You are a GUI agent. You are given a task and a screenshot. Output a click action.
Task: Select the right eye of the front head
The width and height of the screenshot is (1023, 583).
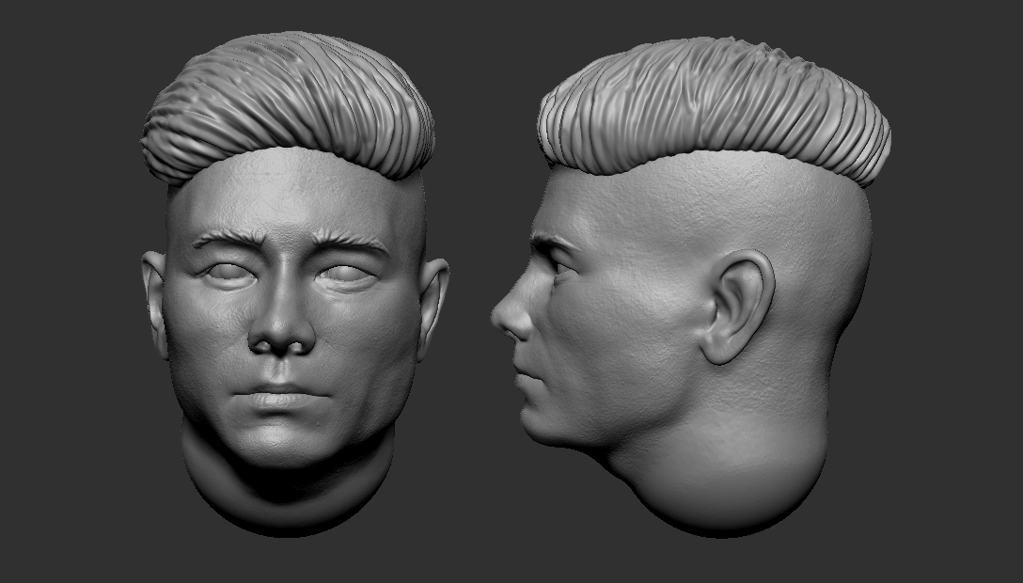coord(338,273)
